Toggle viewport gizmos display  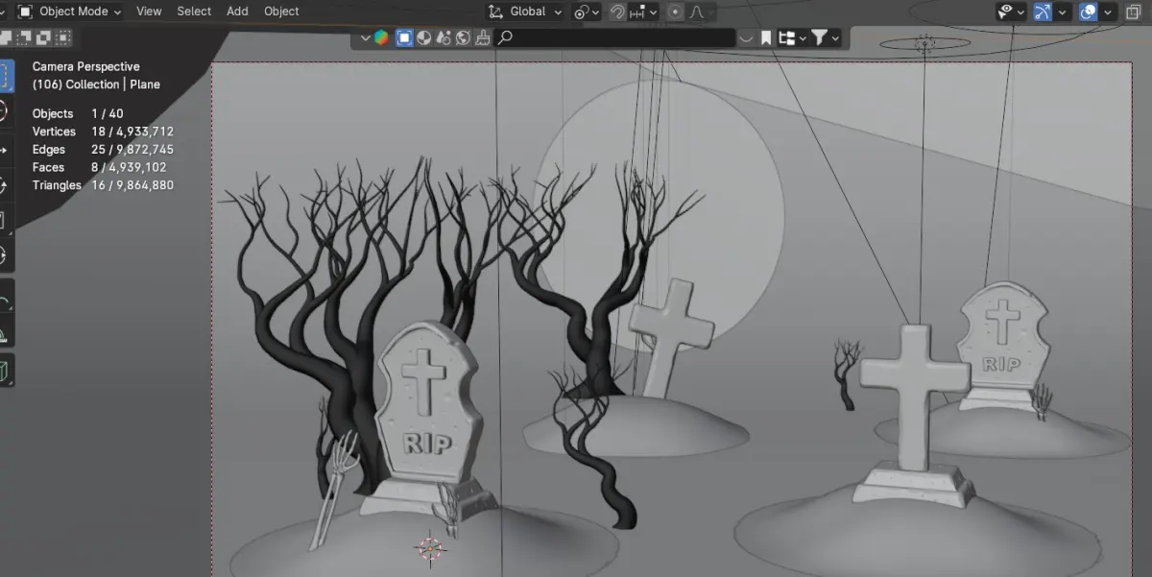(1043, 12)
